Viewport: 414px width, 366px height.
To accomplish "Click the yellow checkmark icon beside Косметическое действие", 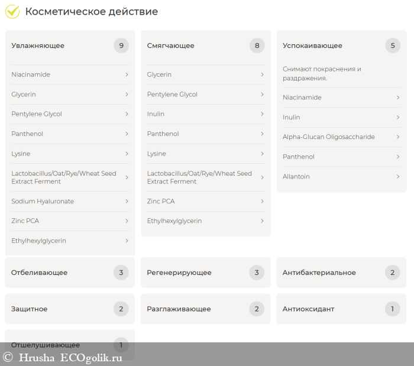I will (x=12, y=11).
